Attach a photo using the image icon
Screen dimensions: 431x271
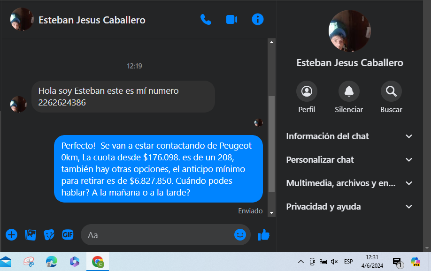point(31,235)
